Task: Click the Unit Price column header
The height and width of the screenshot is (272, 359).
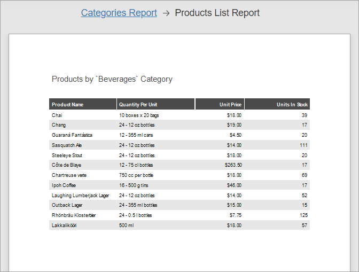Action: [230, 105]
